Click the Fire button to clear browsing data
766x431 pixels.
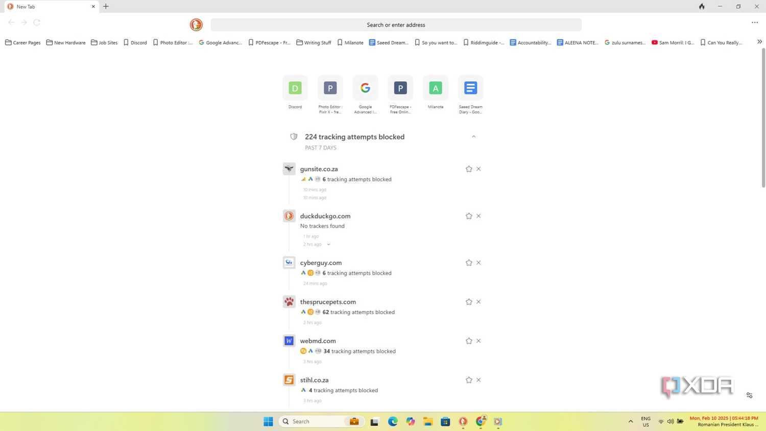click(x=702, y=7)
